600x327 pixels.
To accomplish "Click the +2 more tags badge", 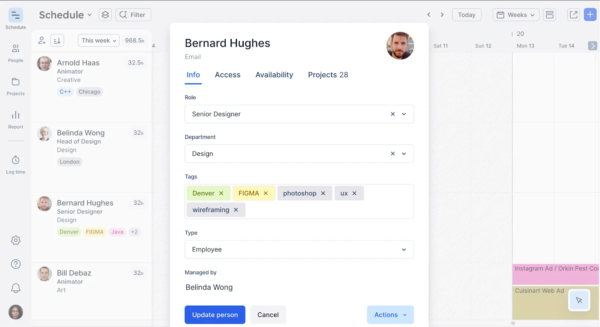I will coord(134,232).
